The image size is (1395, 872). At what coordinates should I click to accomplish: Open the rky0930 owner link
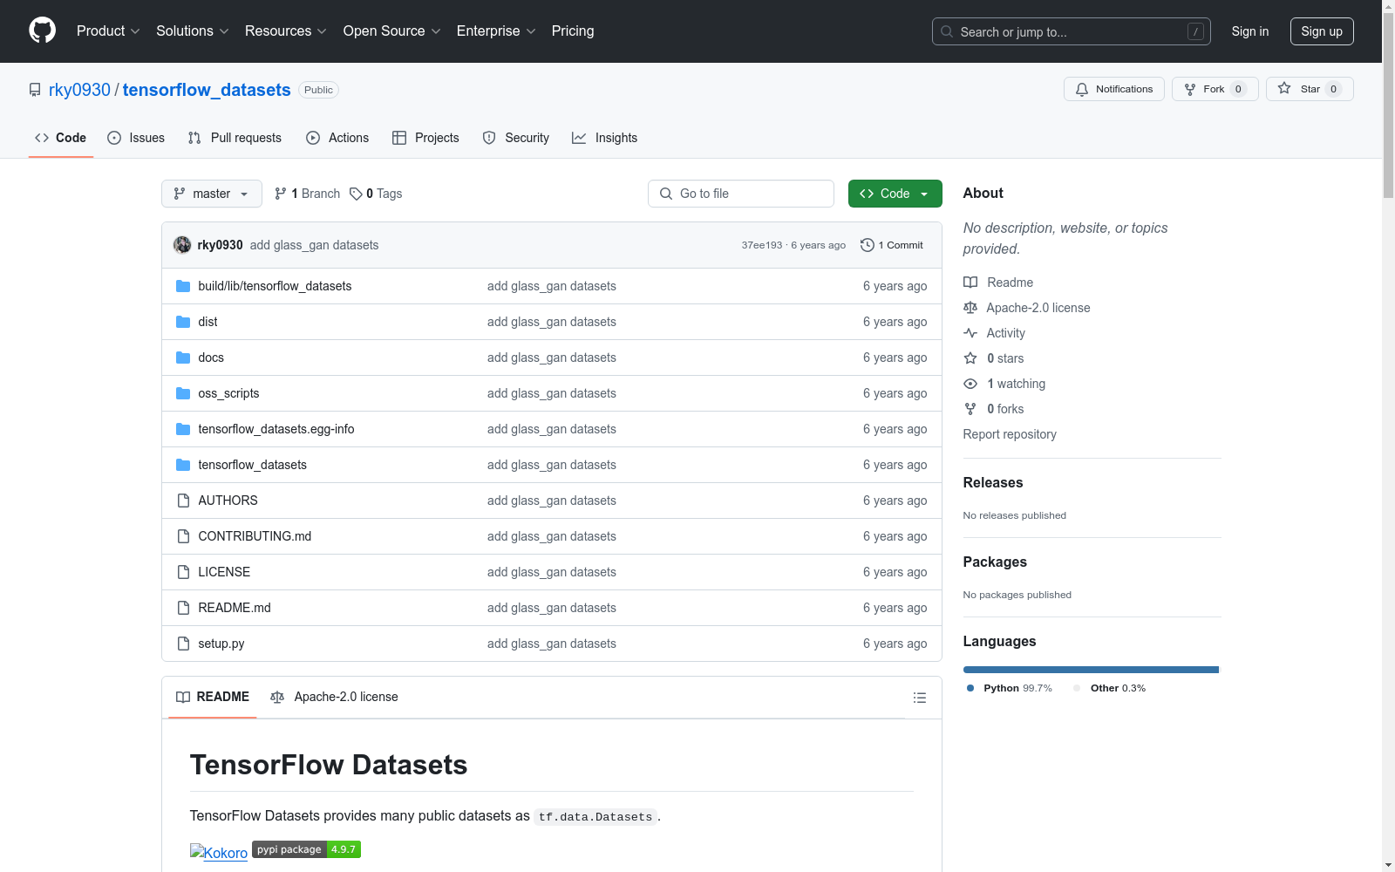(x=79, y=90)
